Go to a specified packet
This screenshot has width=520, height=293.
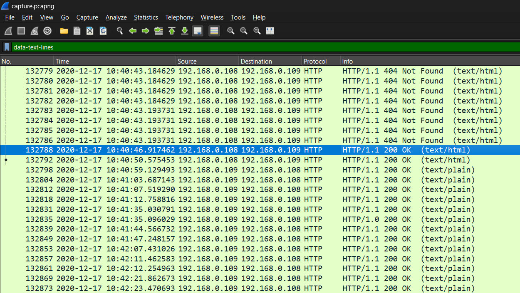[158, 31]
